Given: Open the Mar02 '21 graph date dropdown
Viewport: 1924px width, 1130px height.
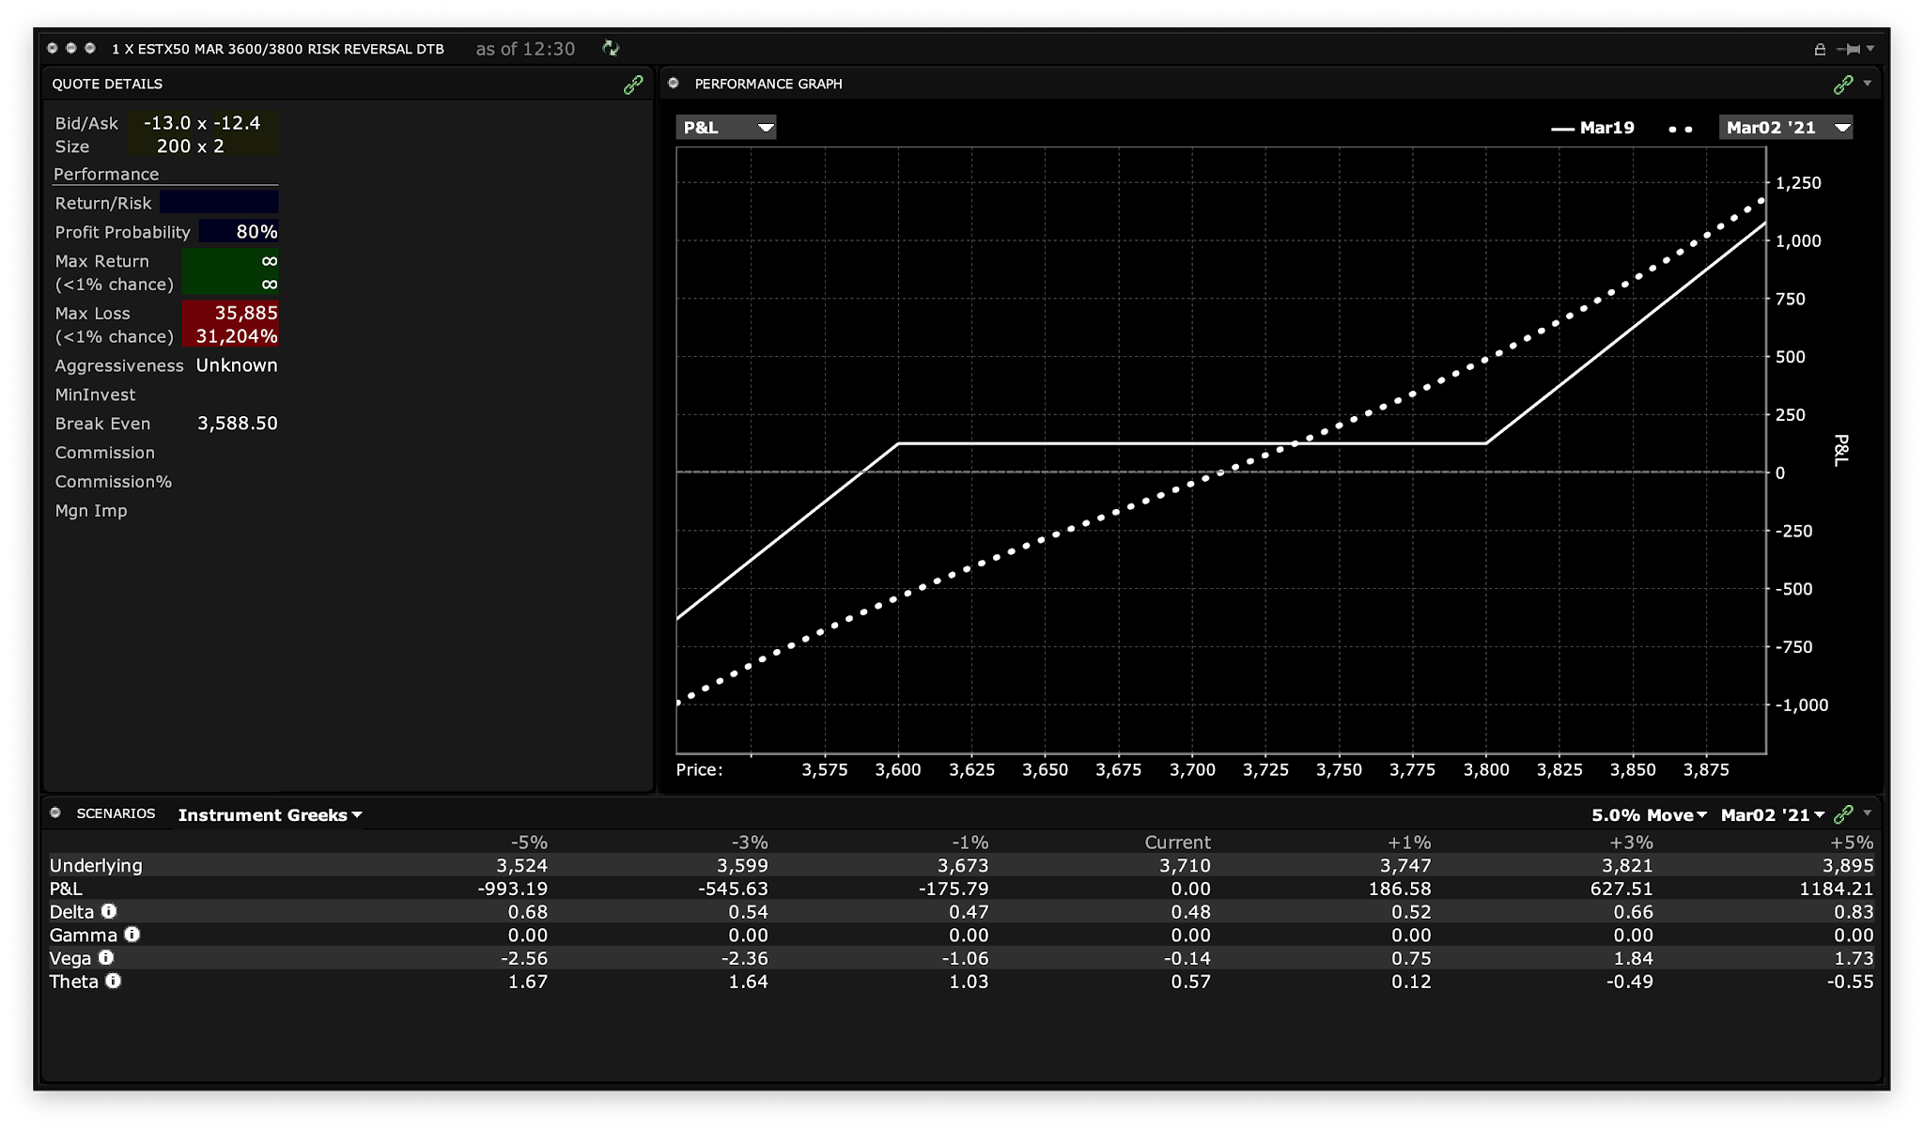Looking at the screenshot, I should (x=1786, y=127).
